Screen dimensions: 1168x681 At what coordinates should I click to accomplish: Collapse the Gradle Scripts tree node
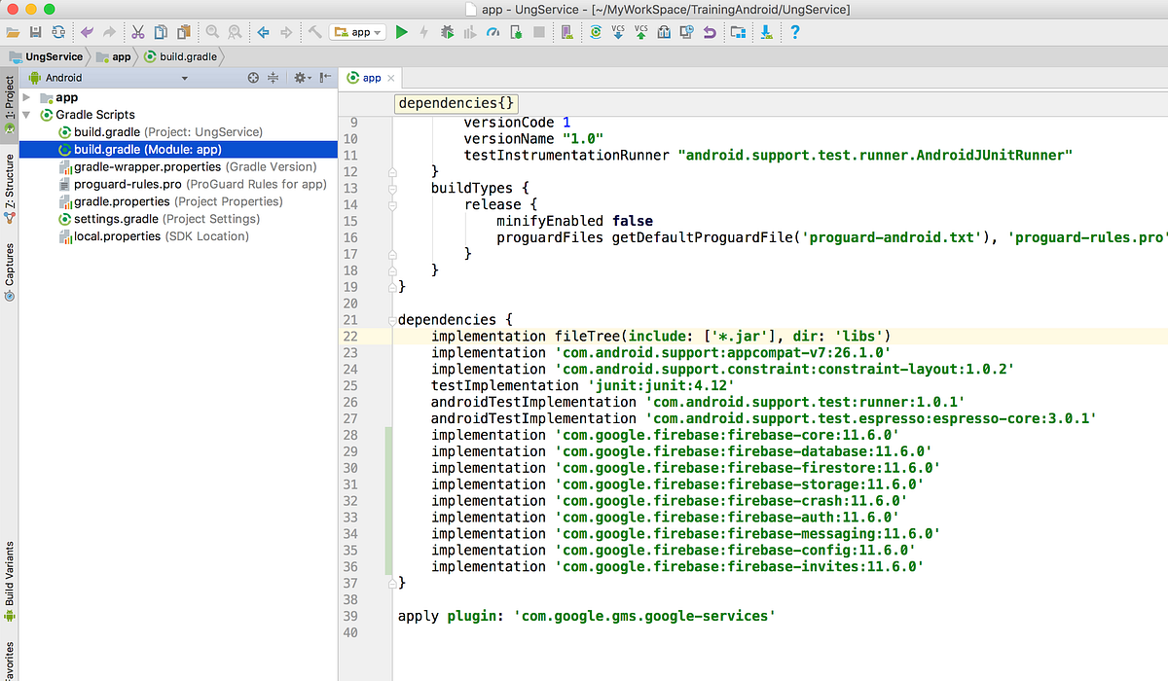(x=27, y=114)
